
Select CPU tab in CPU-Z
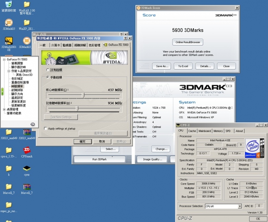(x=181, y=131)
